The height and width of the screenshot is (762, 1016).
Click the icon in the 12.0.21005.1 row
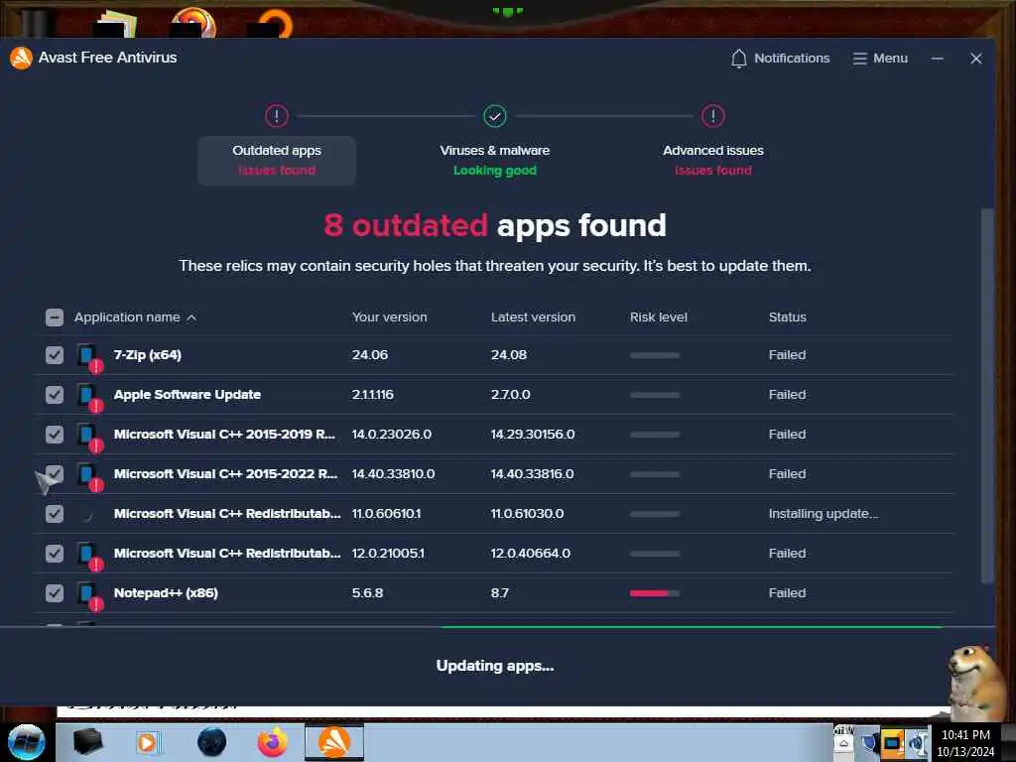89,556
